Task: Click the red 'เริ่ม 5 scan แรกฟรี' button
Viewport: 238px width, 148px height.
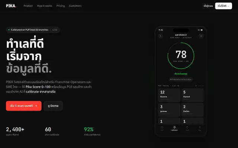Action: (24, 106)
